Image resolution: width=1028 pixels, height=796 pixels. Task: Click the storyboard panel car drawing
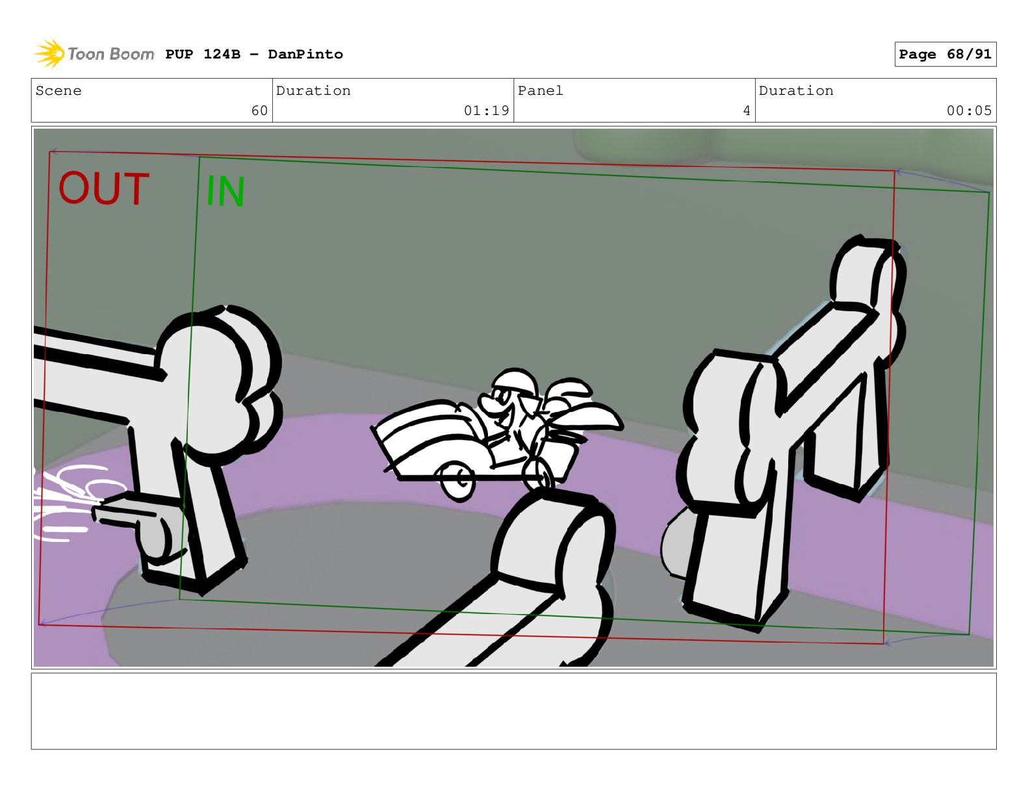point(497,434)
